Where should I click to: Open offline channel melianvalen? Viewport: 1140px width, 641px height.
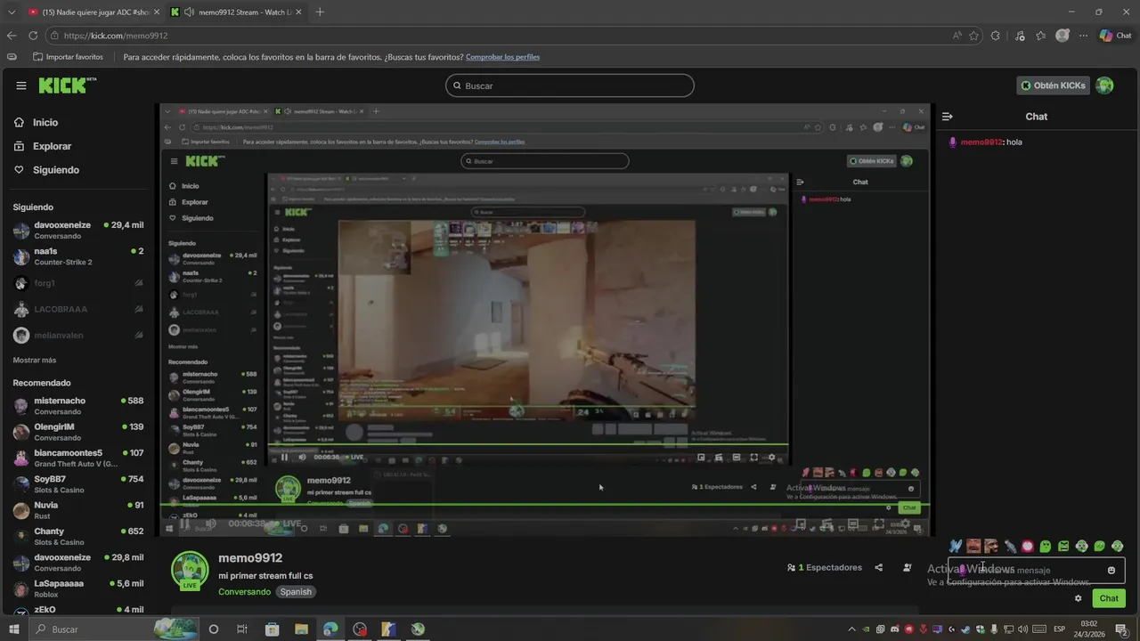click(x=78, y=335)
